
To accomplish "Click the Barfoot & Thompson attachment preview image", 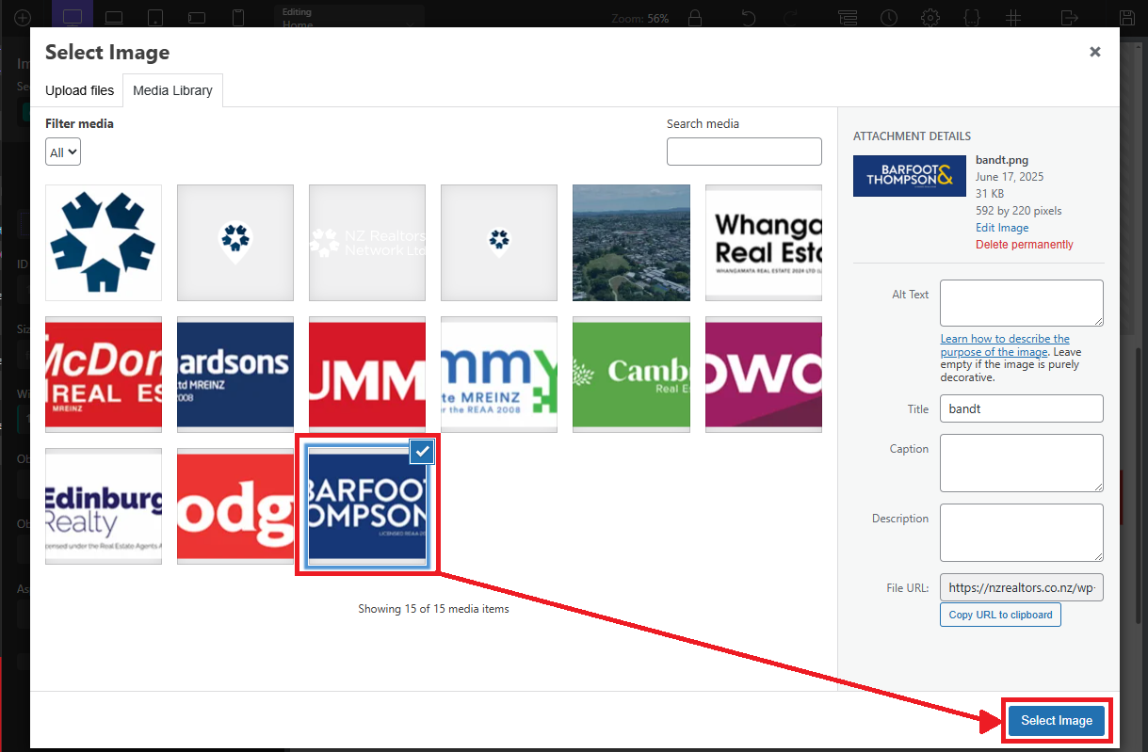I will (x=909, y=176).
